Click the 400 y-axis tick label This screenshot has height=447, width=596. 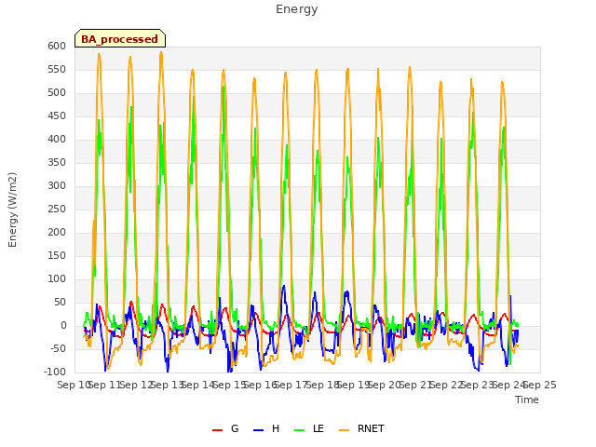click(57, 139)
